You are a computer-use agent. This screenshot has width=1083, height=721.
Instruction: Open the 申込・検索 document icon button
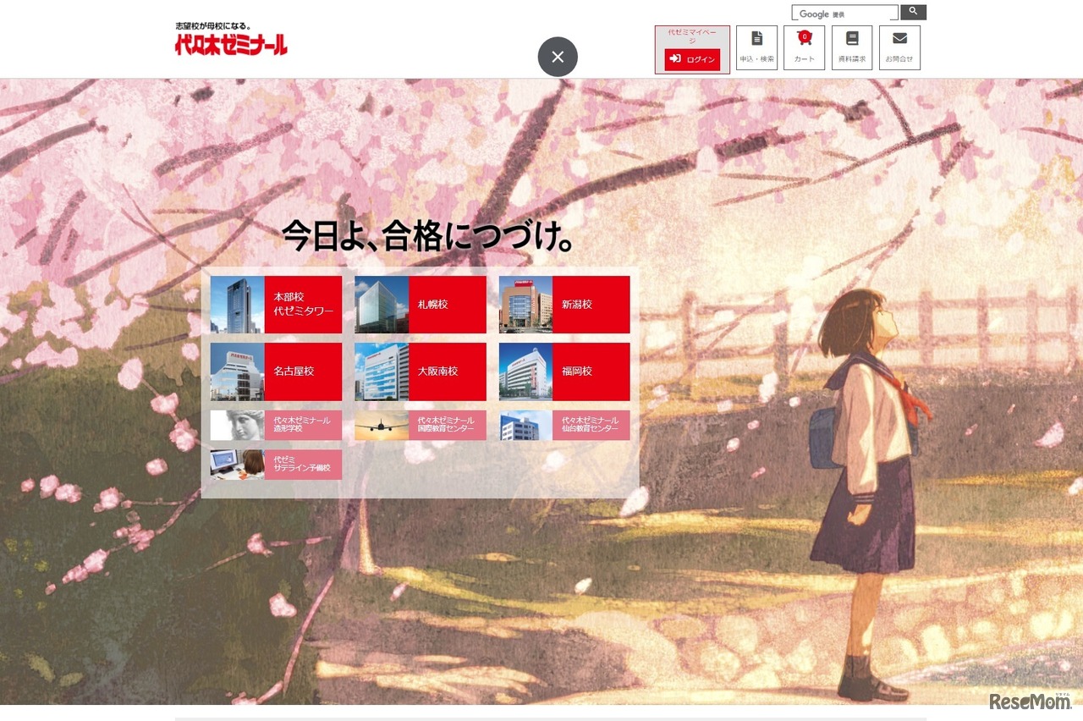pyautogui.click(x=756, y=47)
